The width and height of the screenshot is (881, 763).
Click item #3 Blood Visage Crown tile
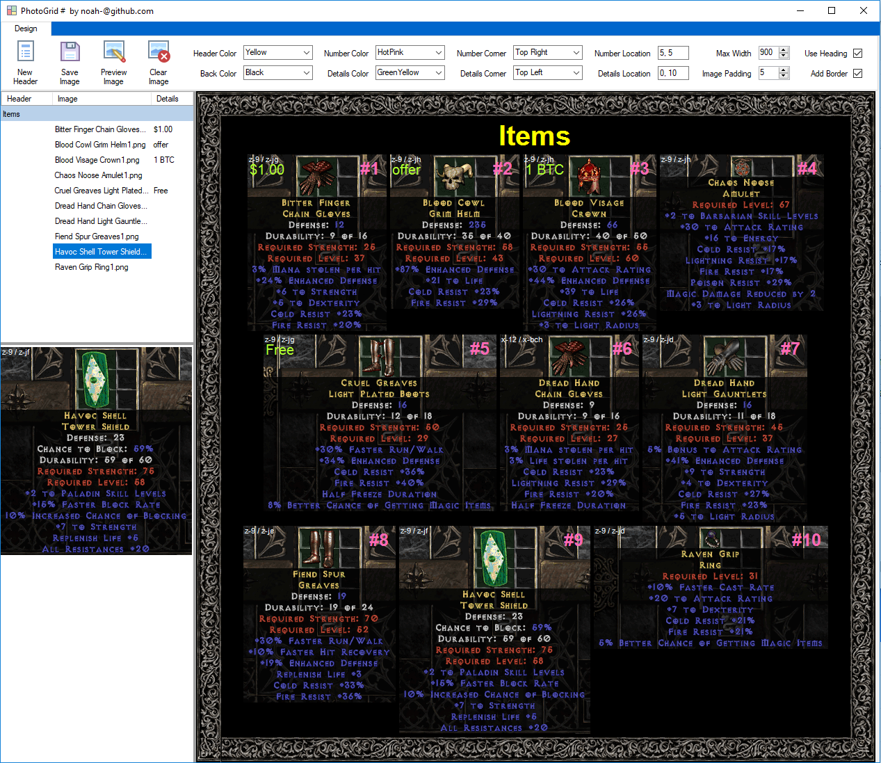point(590,242)
